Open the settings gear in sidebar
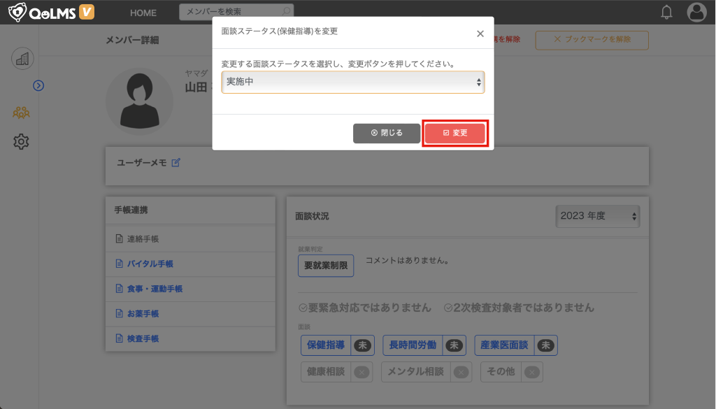Image resolution: width=716 pixels, height=409 pixels. (21, 142)
